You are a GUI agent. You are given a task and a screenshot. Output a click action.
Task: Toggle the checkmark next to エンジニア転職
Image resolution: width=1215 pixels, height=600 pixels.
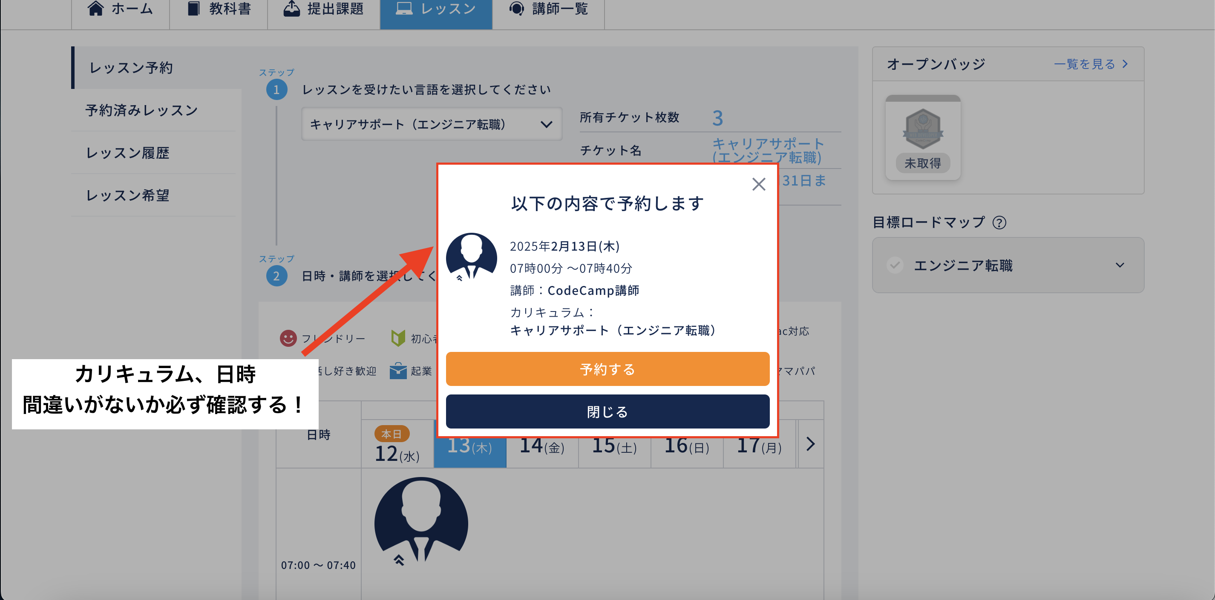click(894, 265)
